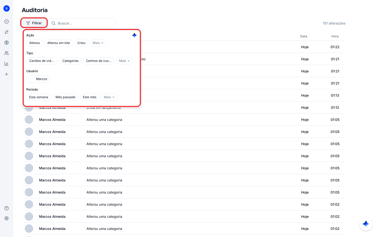Screen dimensions: 379x237
Task: Click the Hora column header
Action: (335, 36)
